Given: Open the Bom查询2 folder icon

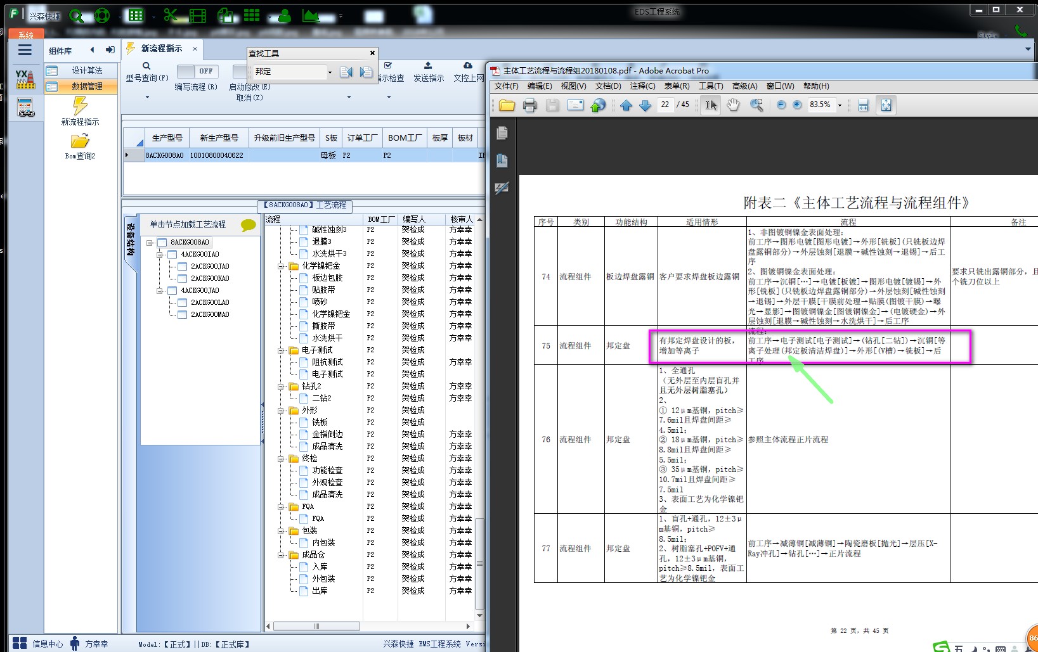Looking at the screenshot, I should 81,141.
